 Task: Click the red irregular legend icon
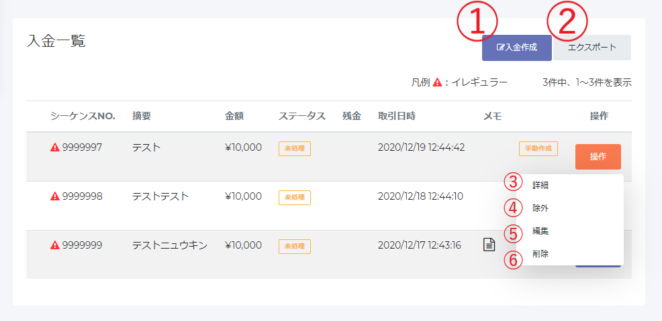click(x=437, y=82)
